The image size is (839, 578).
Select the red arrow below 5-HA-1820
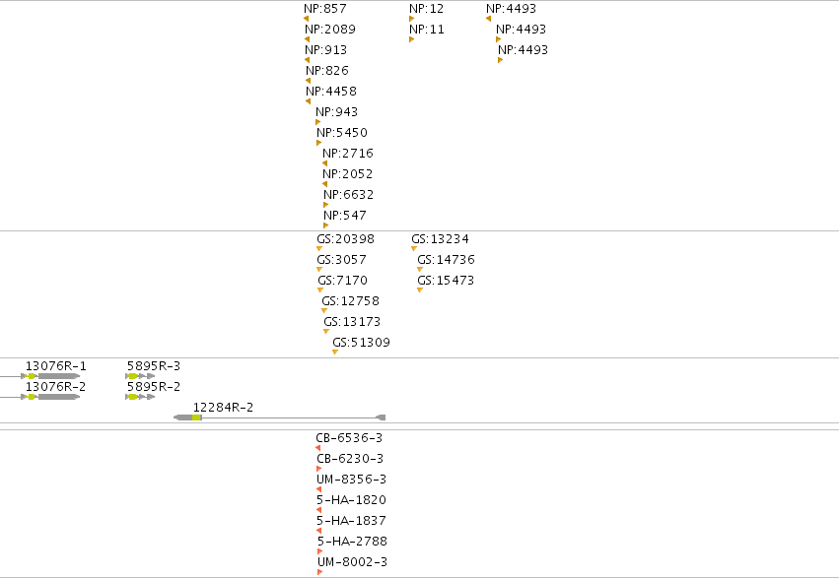coord(319,510)
